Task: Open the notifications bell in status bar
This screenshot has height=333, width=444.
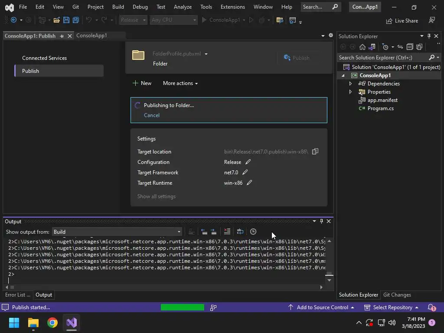Action: click(x=431, y=307)
